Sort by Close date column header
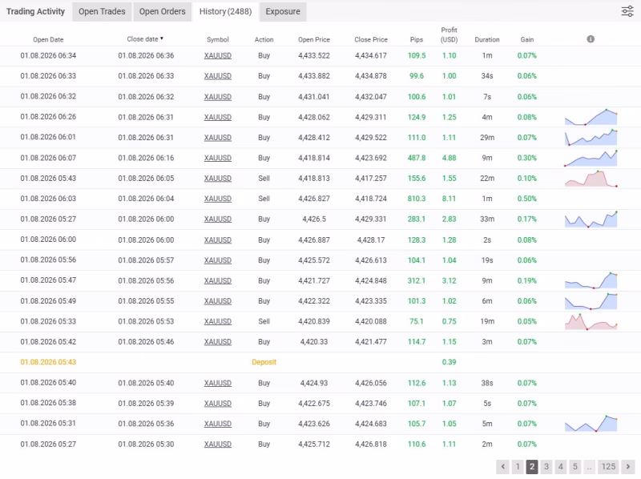 144,38
